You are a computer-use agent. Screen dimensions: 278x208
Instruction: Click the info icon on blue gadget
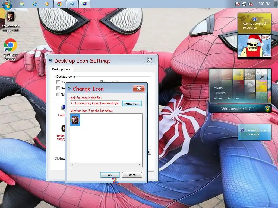point(242,130)
